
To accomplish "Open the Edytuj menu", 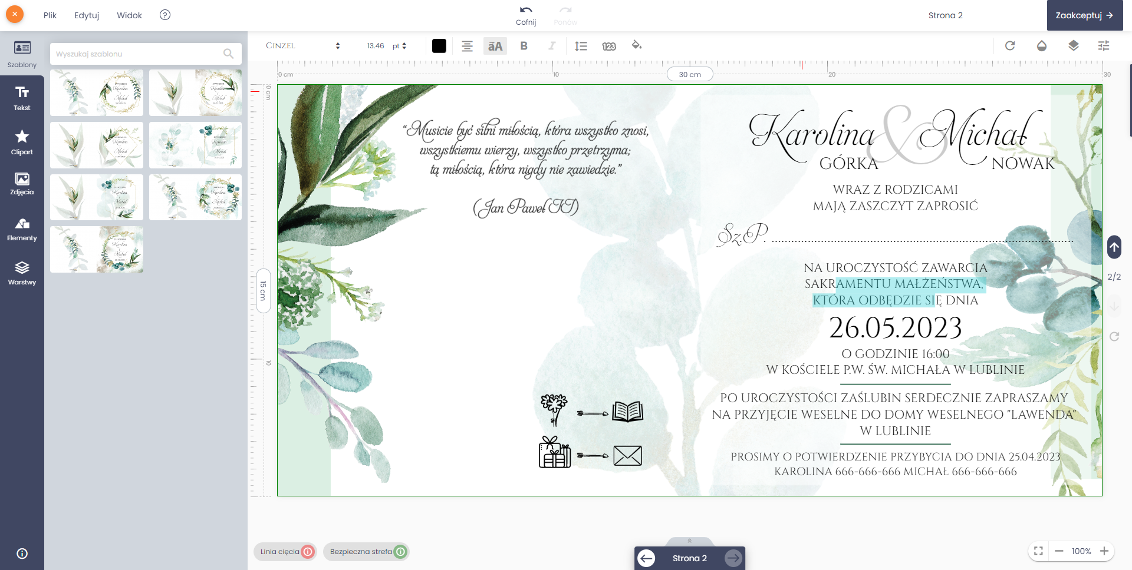I will pyautogui.click(x=87, y=15).
